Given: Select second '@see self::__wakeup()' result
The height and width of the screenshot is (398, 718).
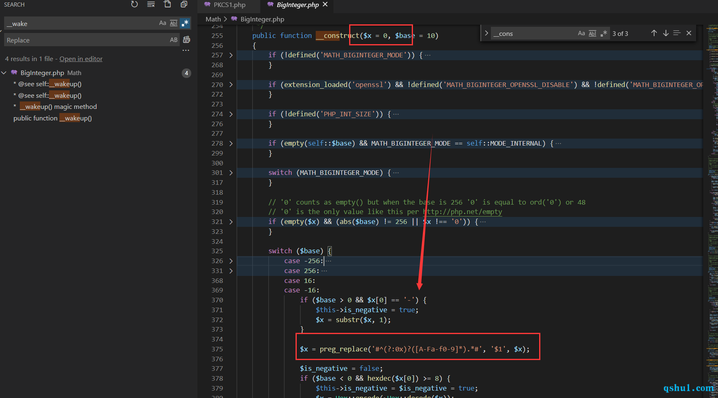Looking at the screenshot, I should (47, 96).
